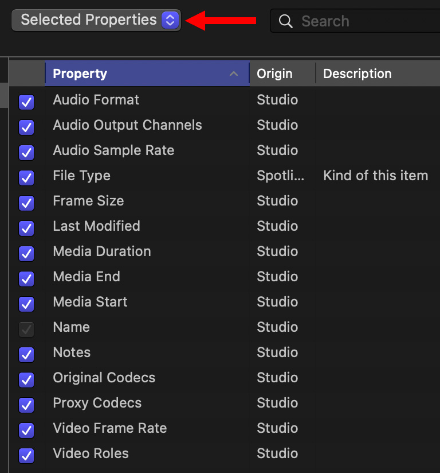Click the sort arrow in Property header

click(x=234, y=73)
